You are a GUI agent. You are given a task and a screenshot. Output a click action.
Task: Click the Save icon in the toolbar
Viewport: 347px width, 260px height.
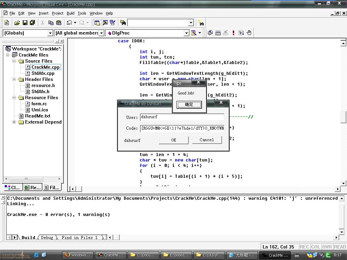(25, 23)
